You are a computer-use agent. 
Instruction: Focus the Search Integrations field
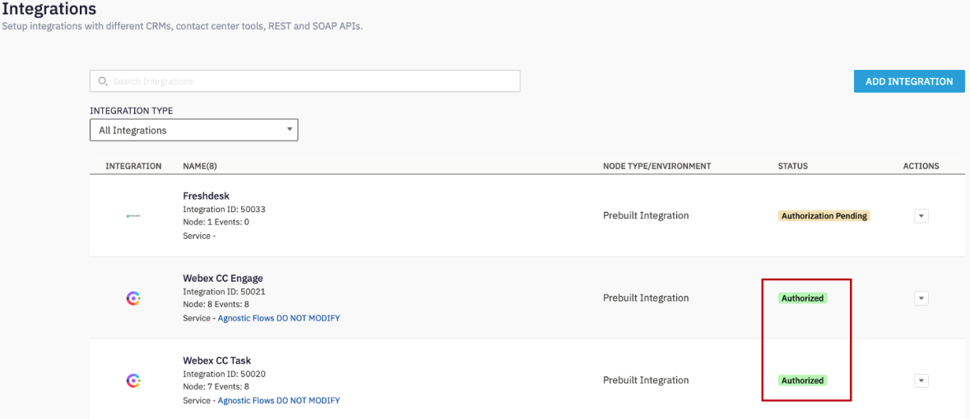click(x=305, y=81)
